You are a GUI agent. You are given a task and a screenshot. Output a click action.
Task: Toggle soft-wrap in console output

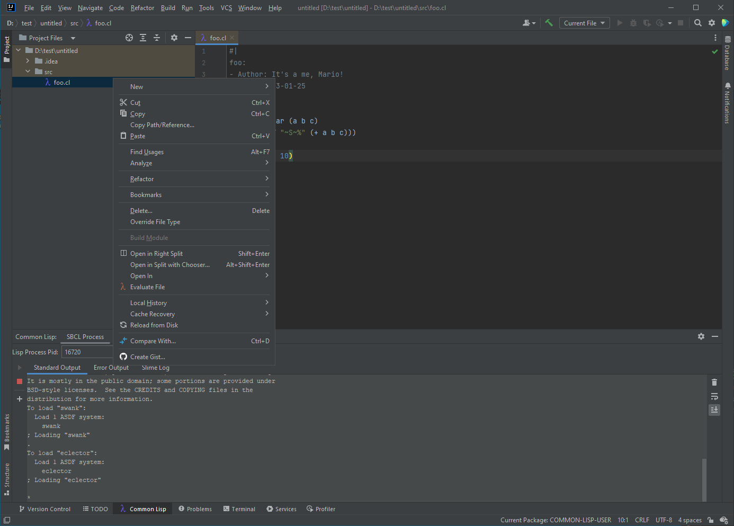point(714,396)
